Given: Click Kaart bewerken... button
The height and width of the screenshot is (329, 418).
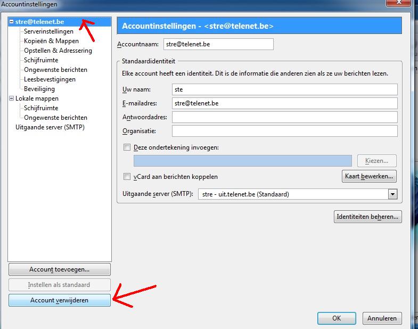Looking at the screenshot, I should (x=369, y=176).
